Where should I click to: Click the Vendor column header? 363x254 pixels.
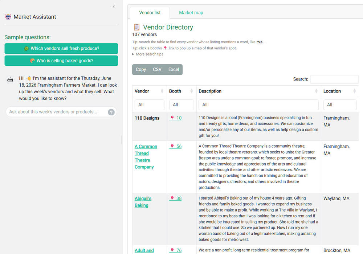click(149, 91)
